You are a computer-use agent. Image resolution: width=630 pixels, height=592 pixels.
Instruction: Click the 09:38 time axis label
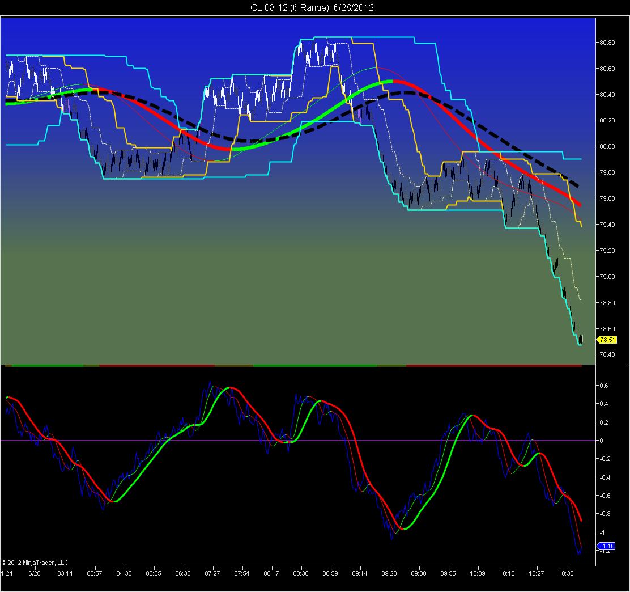click(x=418, y=573)
